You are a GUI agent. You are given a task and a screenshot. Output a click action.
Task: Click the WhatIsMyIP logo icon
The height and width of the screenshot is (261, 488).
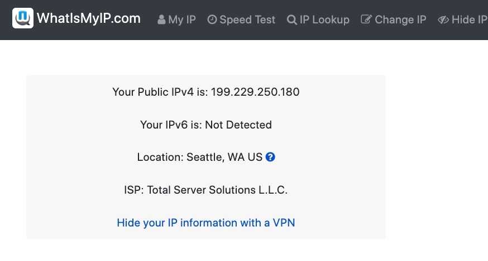(x=23, y=19)
